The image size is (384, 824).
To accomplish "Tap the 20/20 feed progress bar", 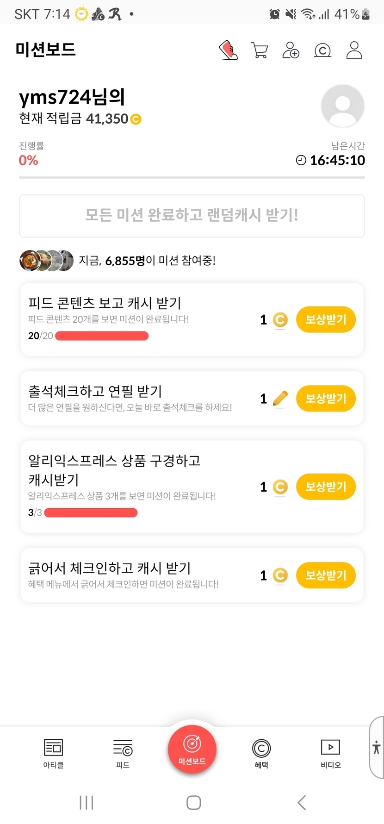I will coord(102,336).
